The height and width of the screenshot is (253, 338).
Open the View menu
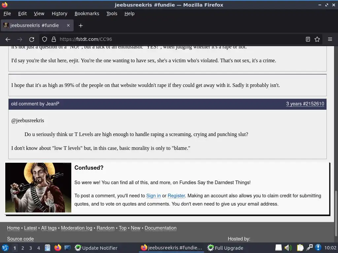coord(39,14)
